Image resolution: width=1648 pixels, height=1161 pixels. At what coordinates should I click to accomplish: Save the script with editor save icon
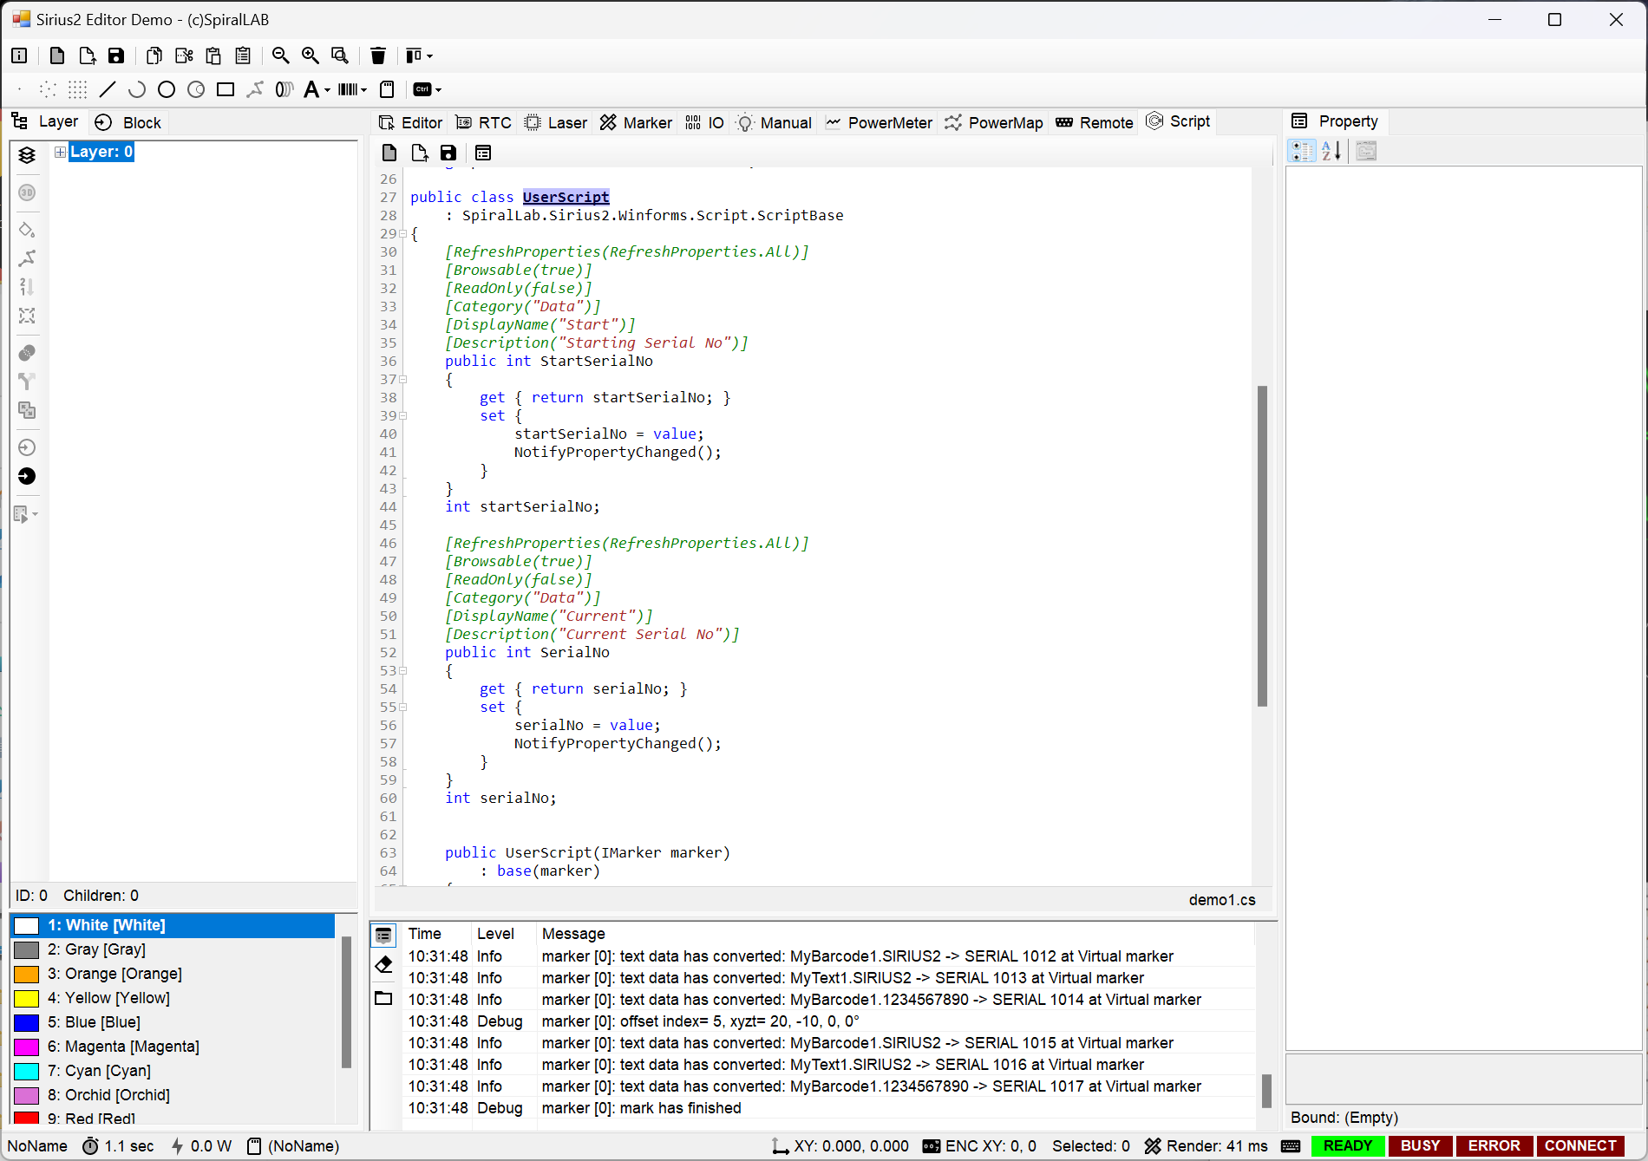click(448, 153)
